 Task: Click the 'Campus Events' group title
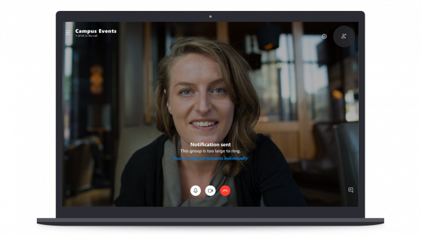(96, 31)
